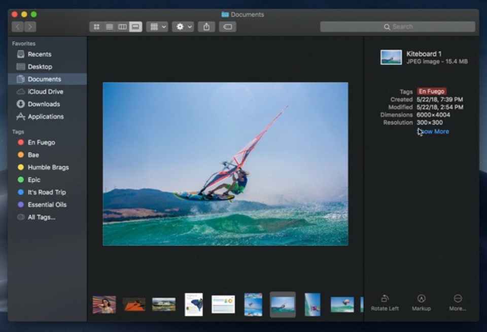Viewport: 487px width, 332px height.
Task: Click the Kiteboard 1 preview thumbnail icon
Action: tap(391, 57)
